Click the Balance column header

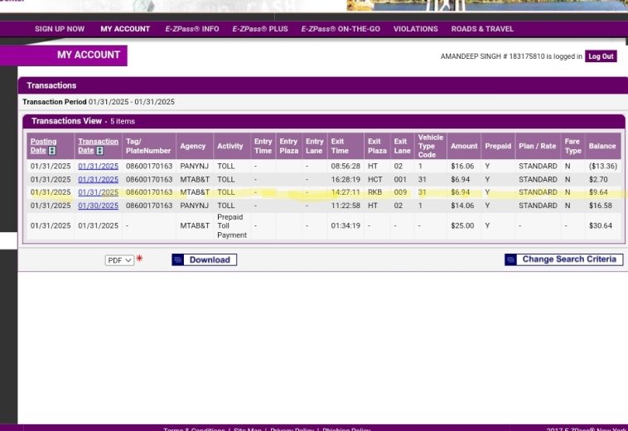click(602, 146)
